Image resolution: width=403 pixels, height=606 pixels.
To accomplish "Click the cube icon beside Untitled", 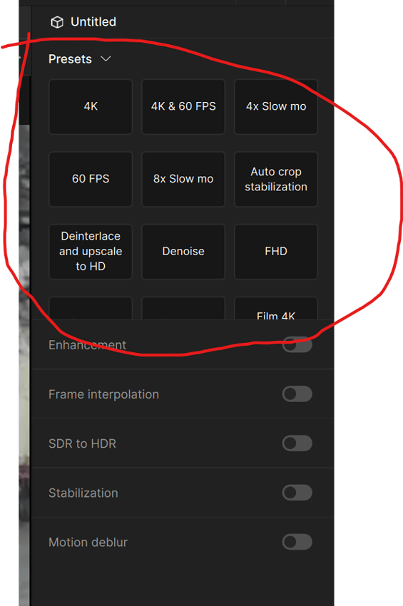I will (57, 22).
